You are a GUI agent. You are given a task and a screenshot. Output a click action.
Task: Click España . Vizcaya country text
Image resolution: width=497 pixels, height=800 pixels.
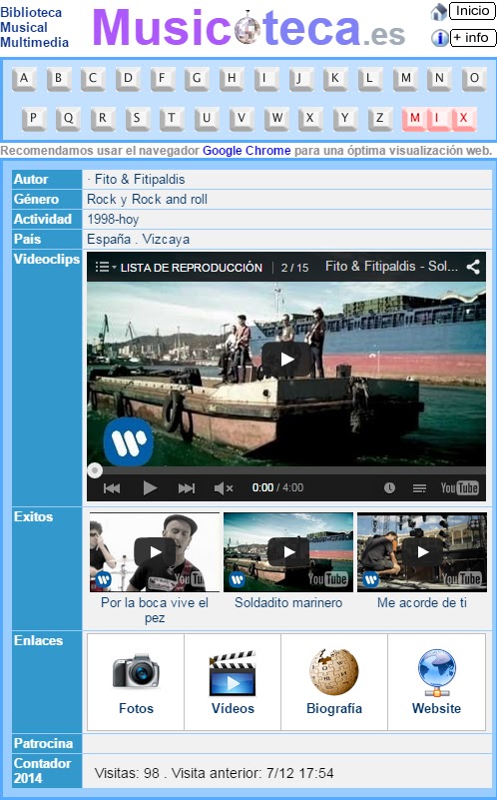[138, 239]
